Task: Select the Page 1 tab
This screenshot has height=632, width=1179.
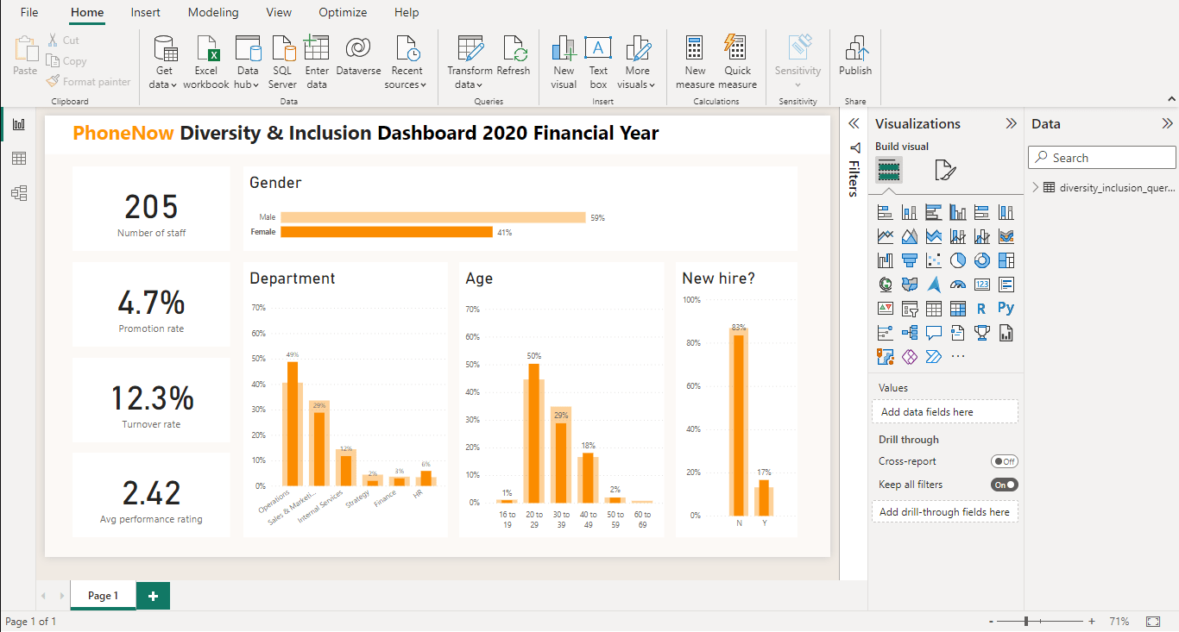Action: coord(103,596)
